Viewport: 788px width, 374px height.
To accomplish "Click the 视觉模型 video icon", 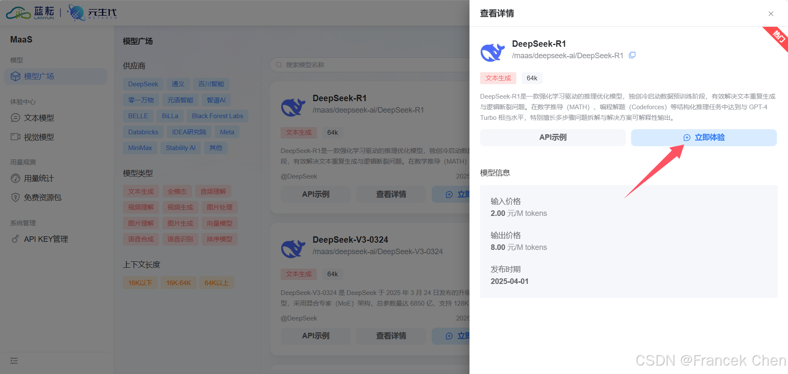I will point(15,137).
